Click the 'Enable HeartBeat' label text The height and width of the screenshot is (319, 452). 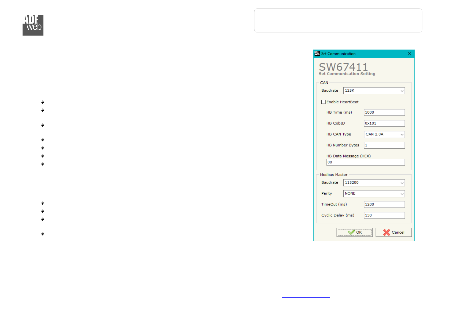[x=342, y=102]
